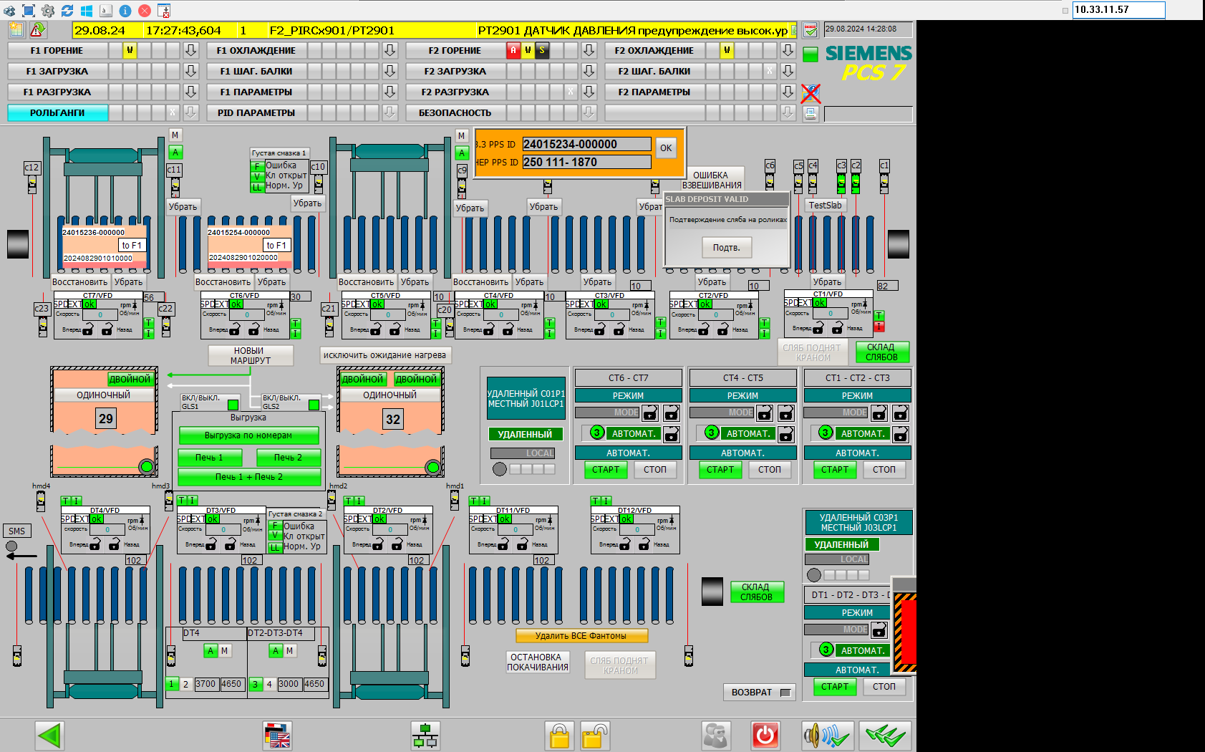Select ОДИНОЧНЫЙ mode for furnace 32
The image size is (1205, 752).
coord(389,395)
